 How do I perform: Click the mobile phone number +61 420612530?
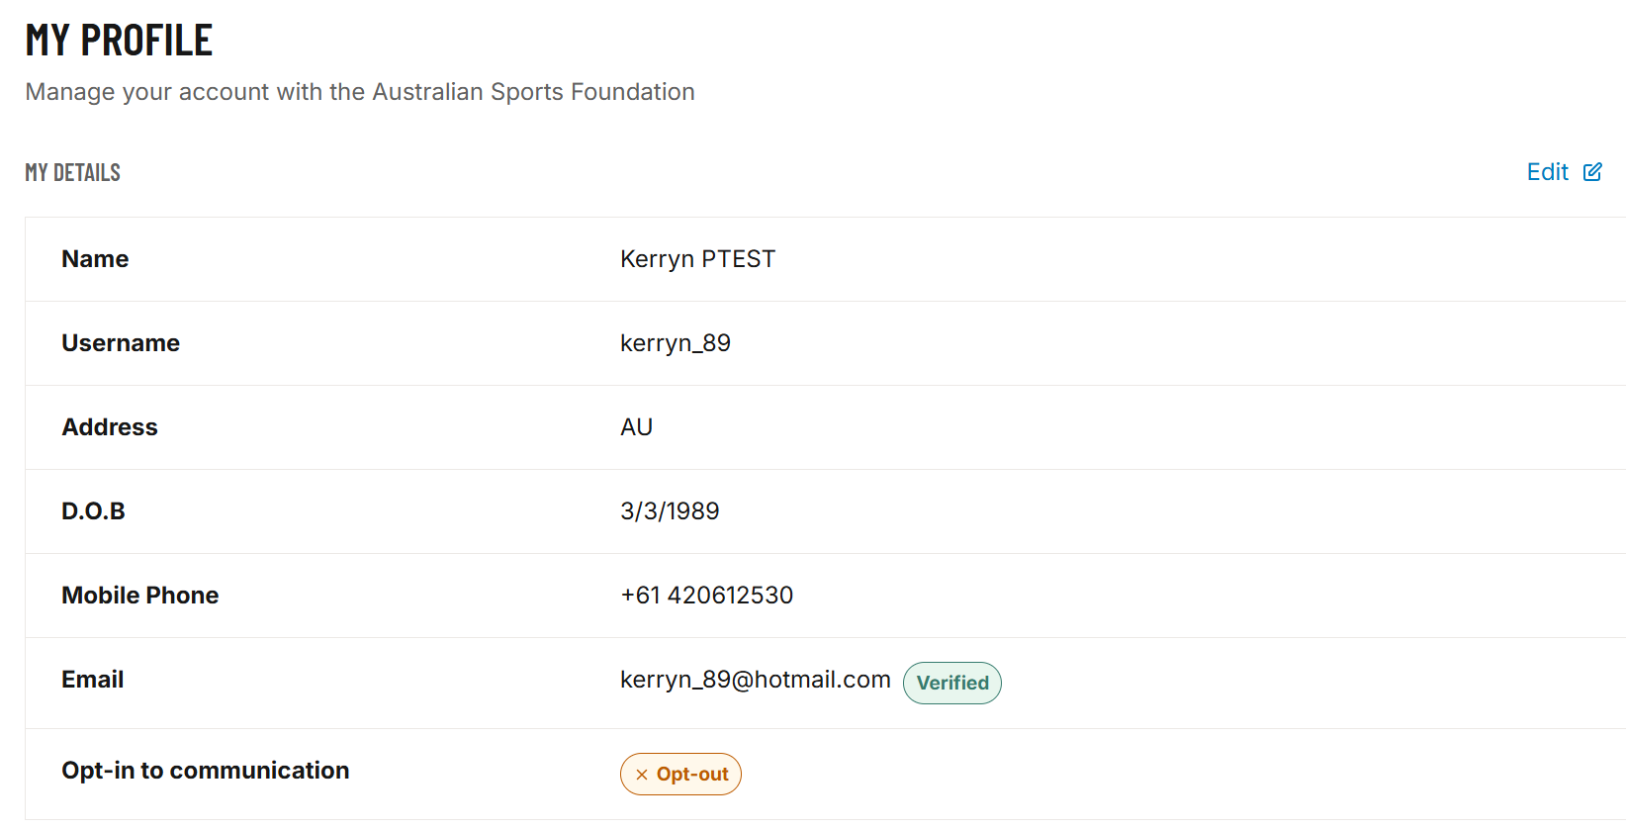706,596
